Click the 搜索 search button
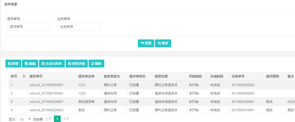 [163, 43]
